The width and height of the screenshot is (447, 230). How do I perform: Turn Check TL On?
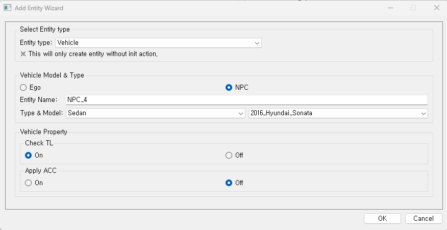point(29,155)
